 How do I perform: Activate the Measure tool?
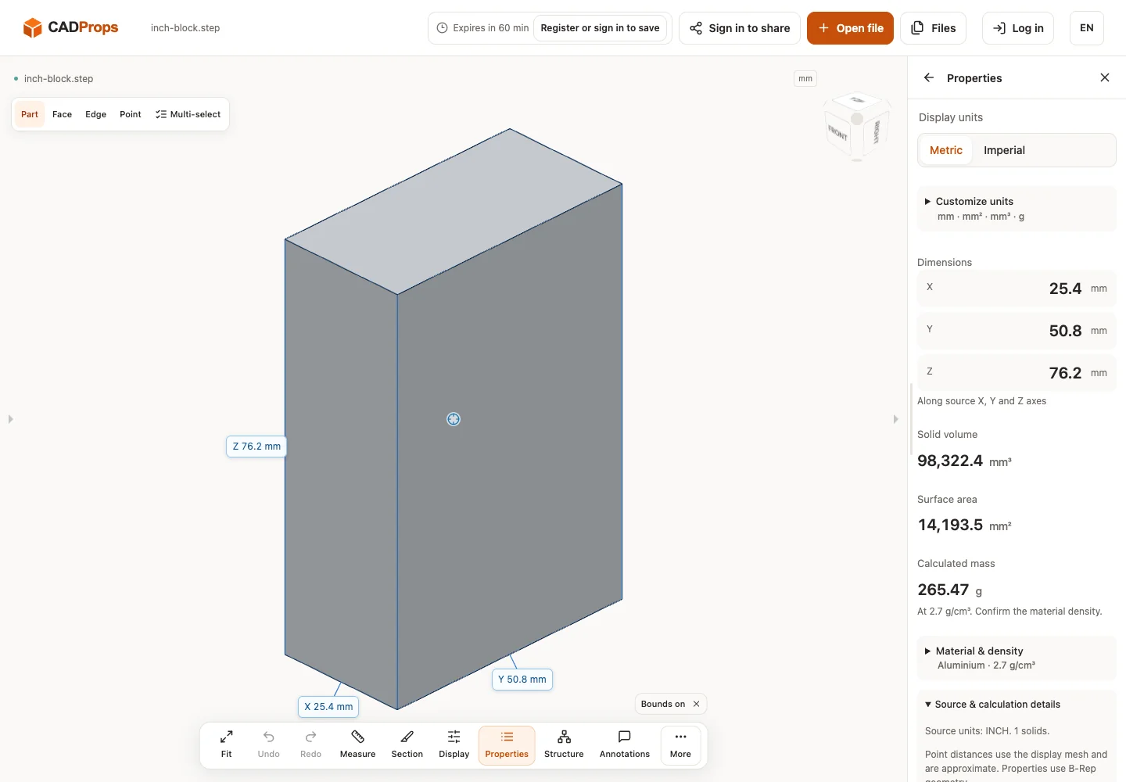click(357, 744)
